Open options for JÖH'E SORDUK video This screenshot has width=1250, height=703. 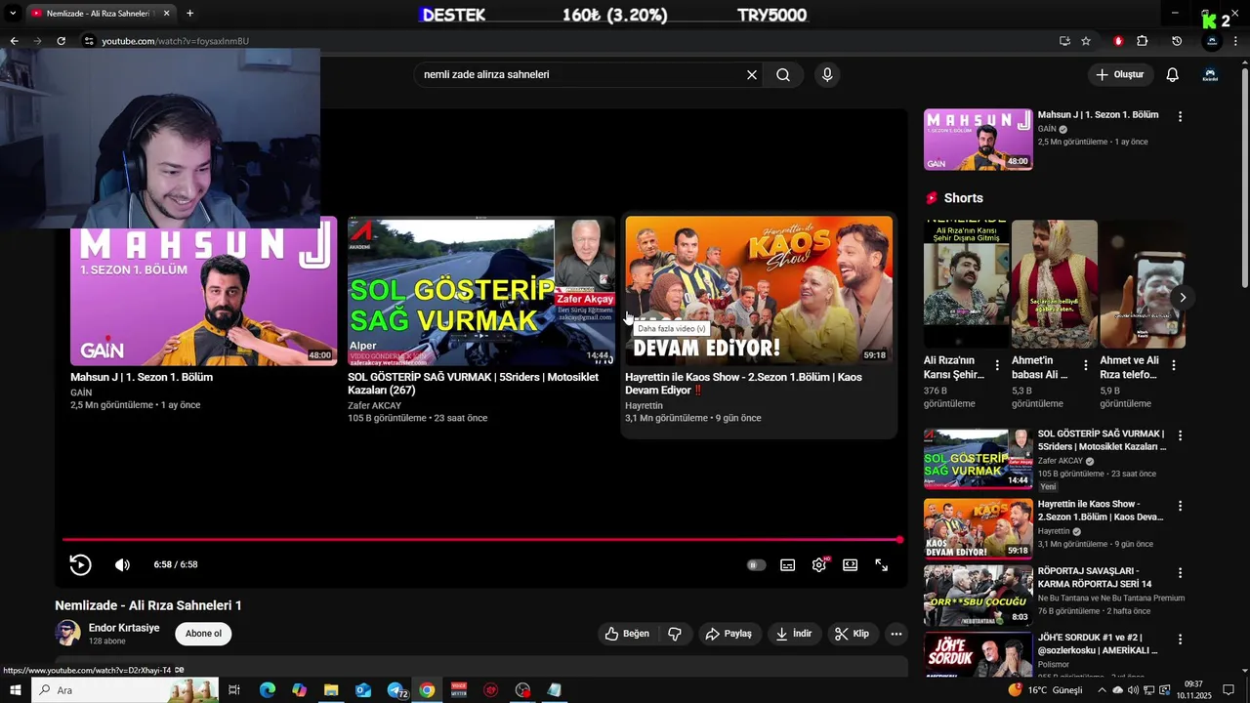[x=1180, y=639]
